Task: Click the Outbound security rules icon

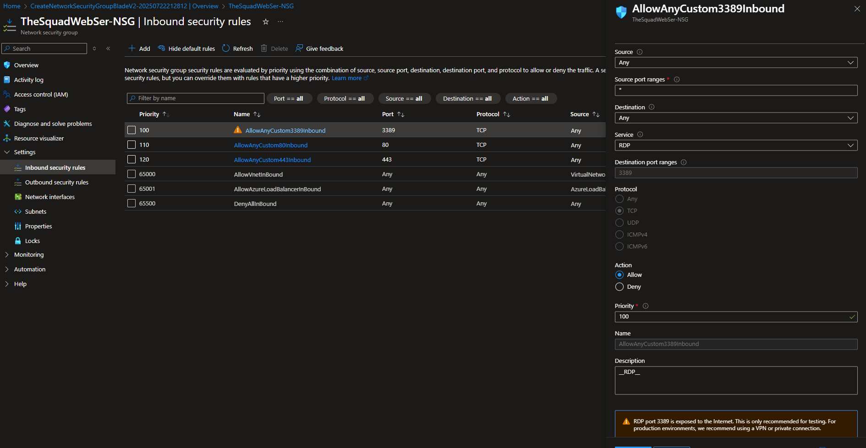Action: (x=18, y=182)
